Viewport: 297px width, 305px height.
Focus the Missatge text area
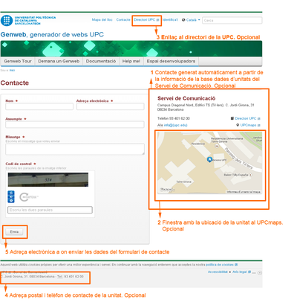click(75, 150)
